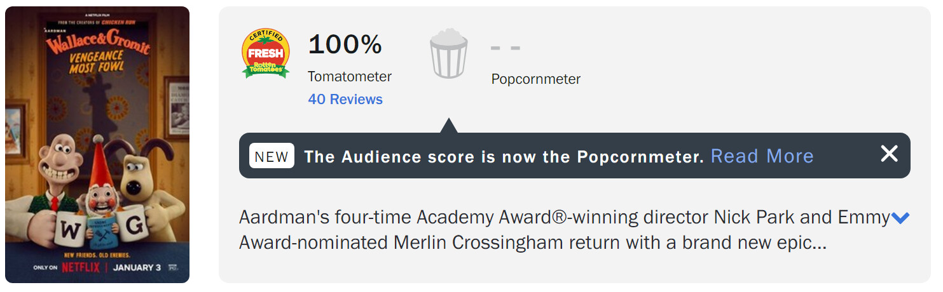
Task: Click Read More about the Popcornmeter
Action: 762,156
